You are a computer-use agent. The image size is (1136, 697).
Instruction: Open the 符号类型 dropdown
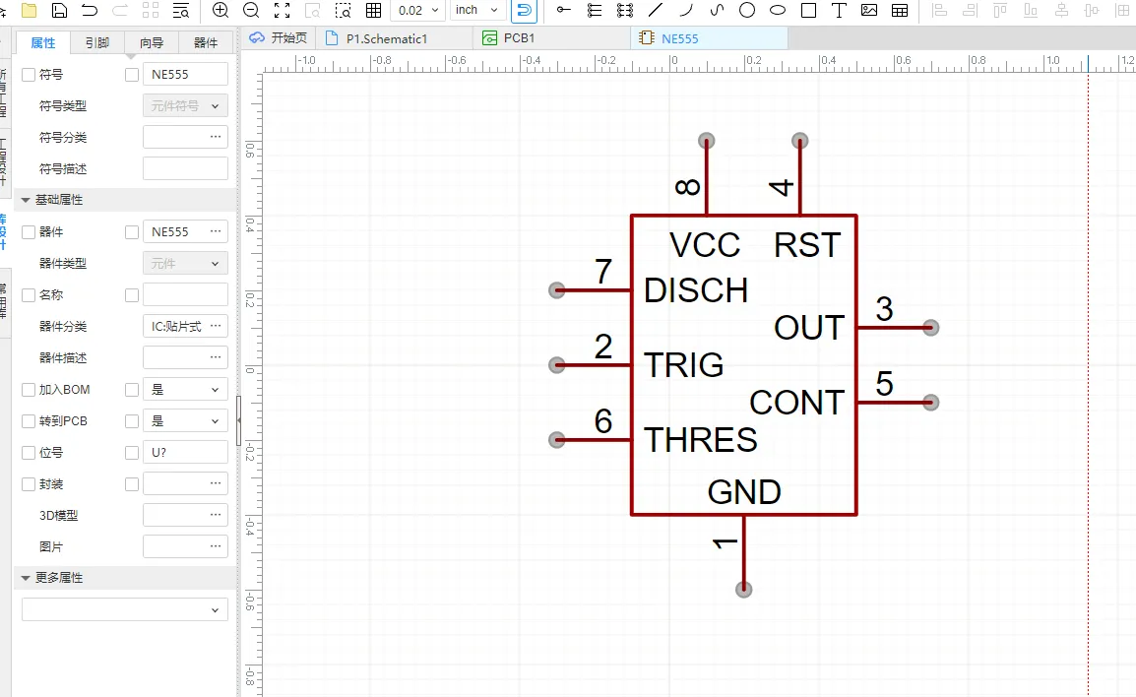185,105
